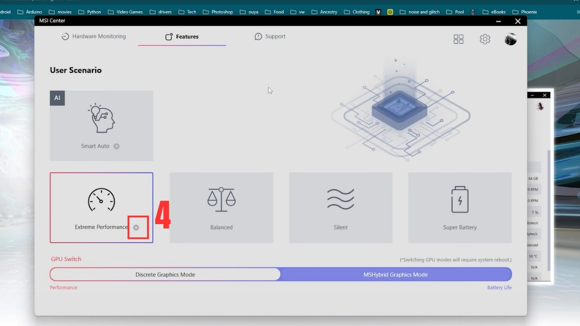Viewport: 580px width, 326px height.
Task: Click the 64 GB value in background window
Action: (533, 179)
